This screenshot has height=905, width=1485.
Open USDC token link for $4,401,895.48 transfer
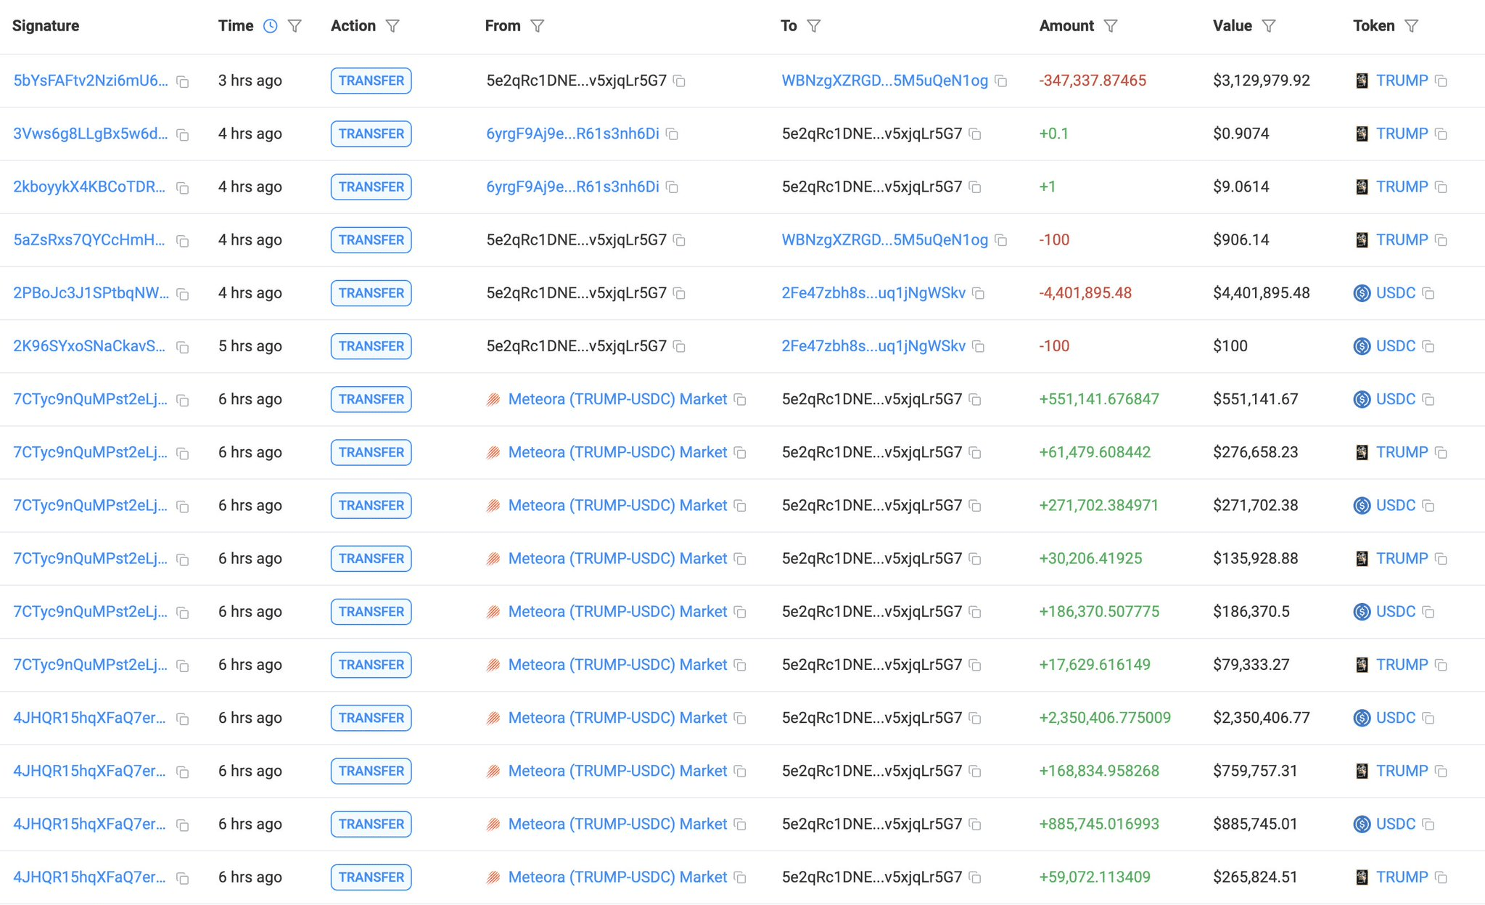[1395, 293]
